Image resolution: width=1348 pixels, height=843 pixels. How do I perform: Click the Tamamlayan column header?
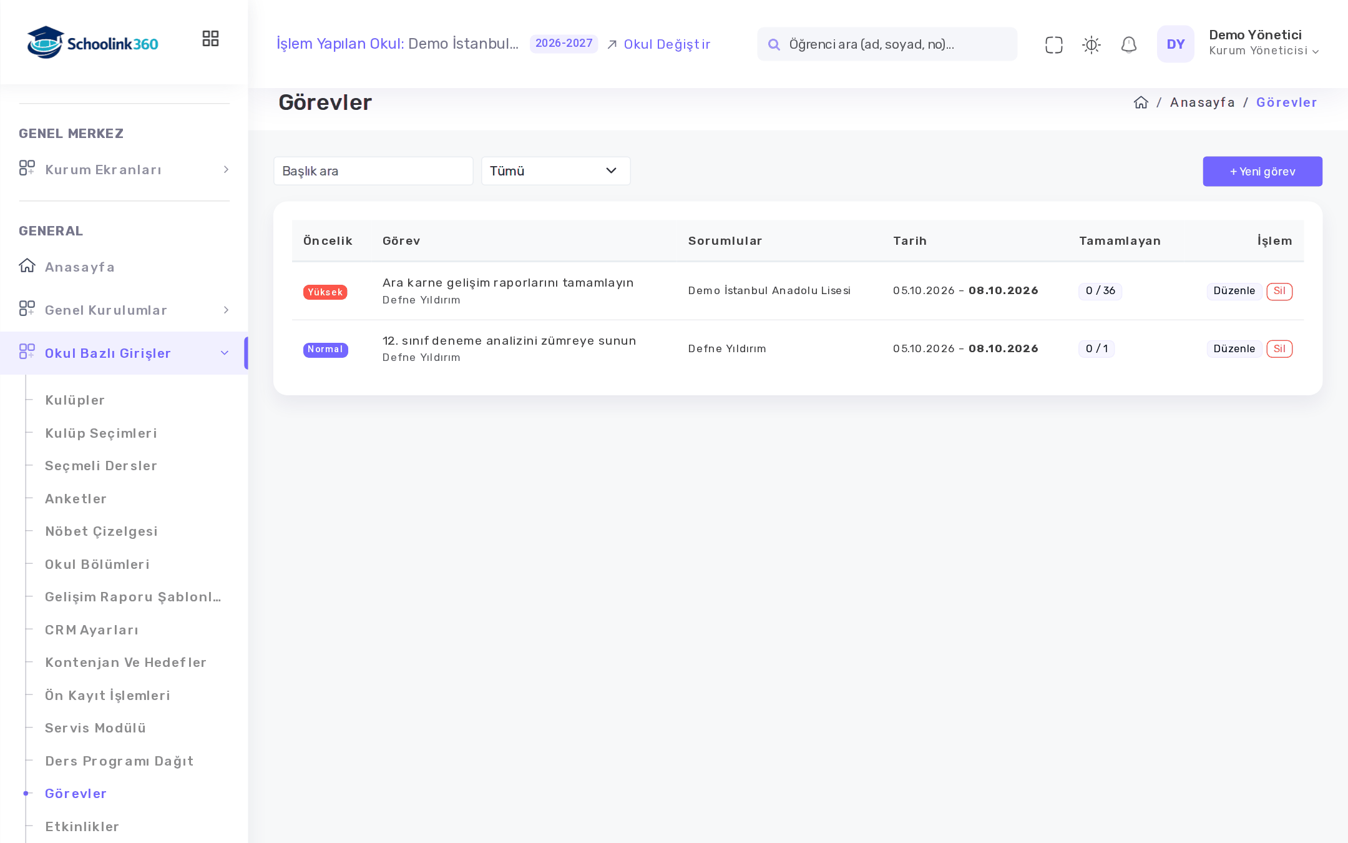1120,241
